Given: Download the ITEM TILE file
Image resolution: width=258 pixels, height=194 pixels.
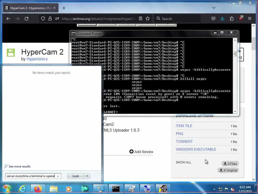Looking at the screenshot, I should (184, 126).
